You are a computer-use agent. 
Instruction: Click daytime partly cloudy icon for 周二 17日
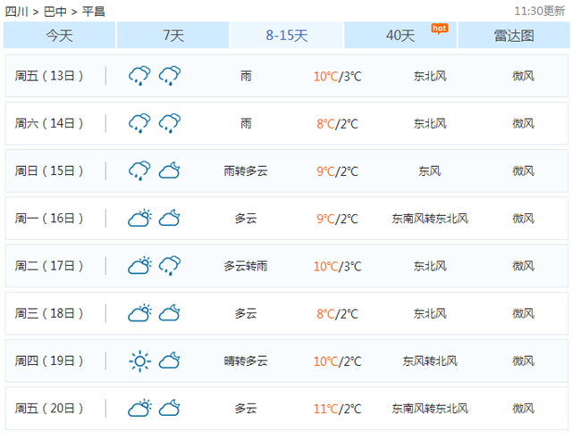[139, 266]
